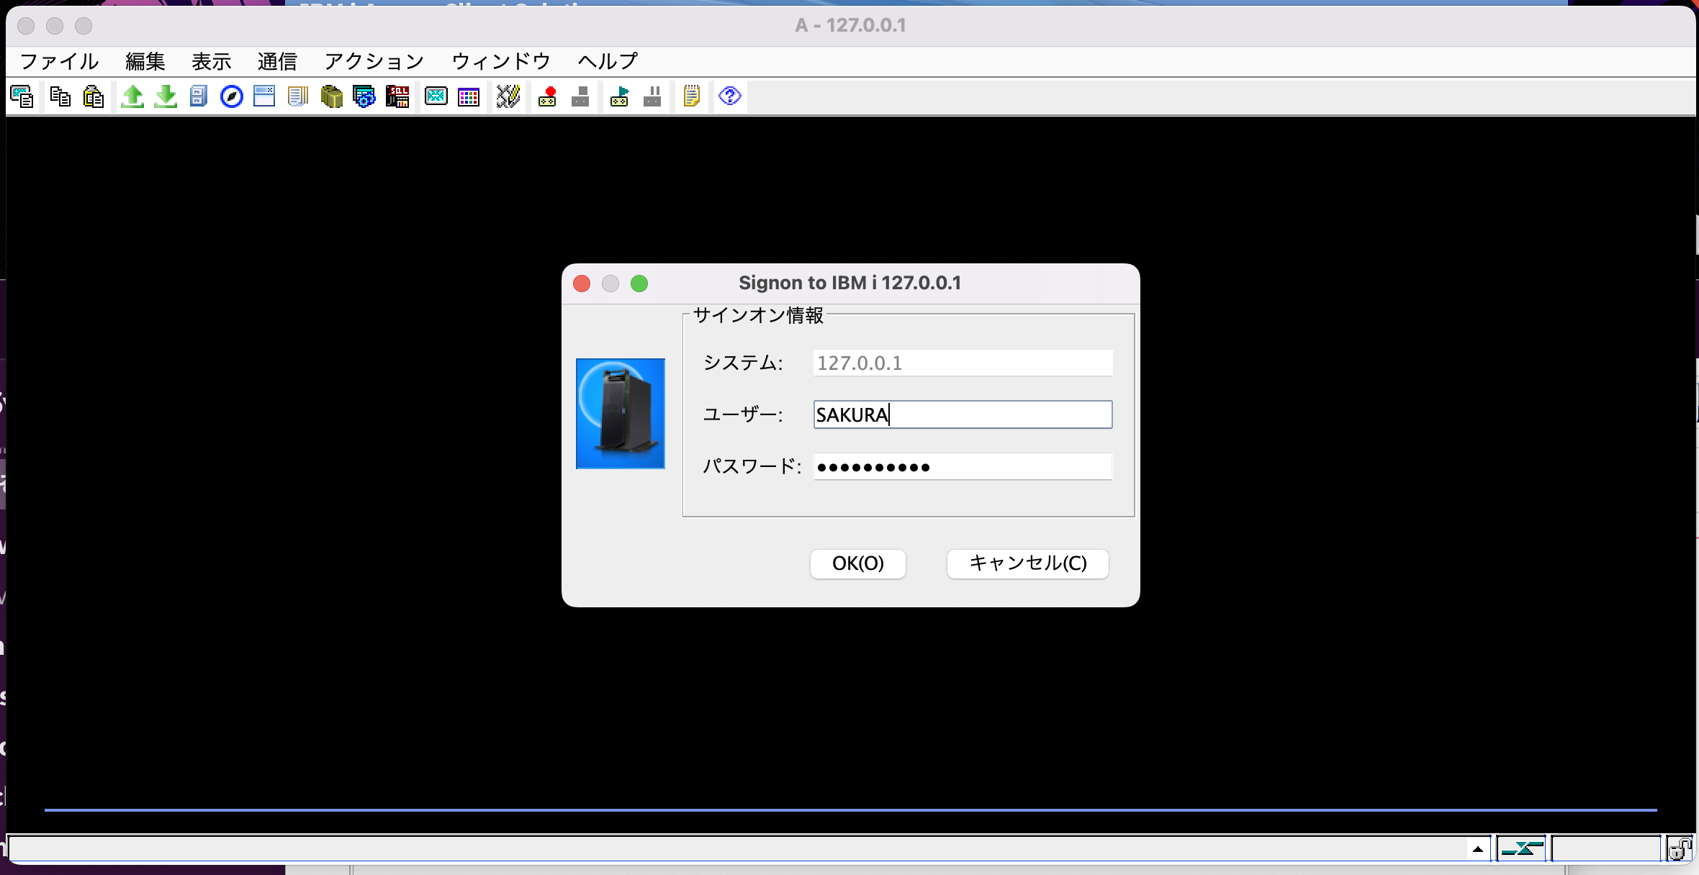Select the receive file from host icon

166,96
